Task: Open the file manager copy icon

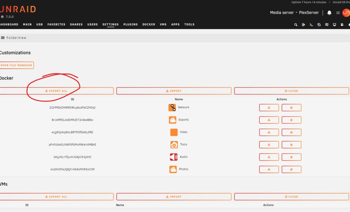Action: click(319, 24)
